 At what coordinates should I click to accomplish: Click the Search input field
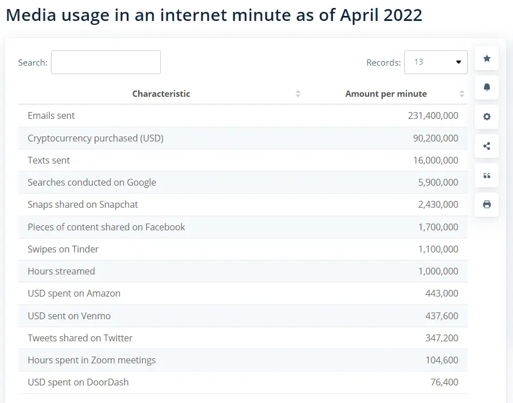point(106,62)
